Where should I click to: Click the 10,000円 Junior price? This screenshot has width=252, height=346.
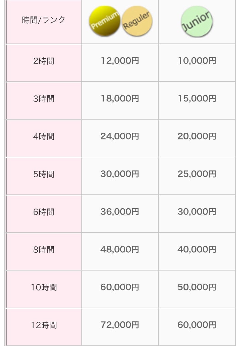pyautogui.click(x=197, y=61)
